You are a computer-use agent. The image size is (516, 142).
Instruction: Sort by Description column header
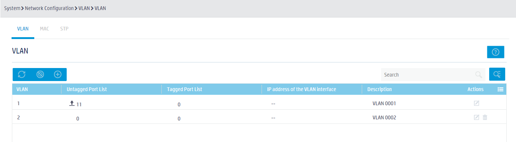click(x=379, y=89)
